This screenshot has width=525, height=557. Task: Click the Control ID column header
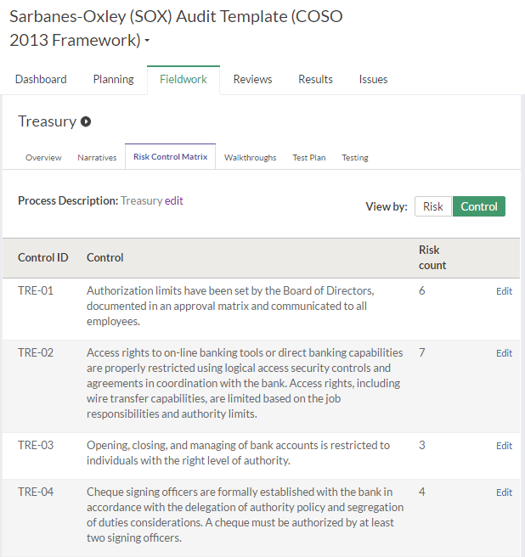(43, 257)
